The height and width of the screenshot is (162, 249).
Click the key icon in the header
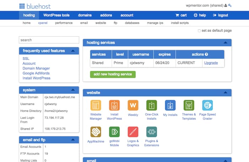pos(230,5)
